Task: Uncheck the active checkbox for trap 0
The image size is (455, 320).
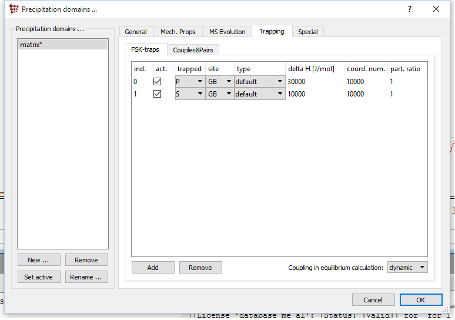Action: pos(157,82)
